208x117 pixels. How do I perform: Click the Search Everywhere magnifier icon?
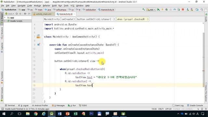202,9
